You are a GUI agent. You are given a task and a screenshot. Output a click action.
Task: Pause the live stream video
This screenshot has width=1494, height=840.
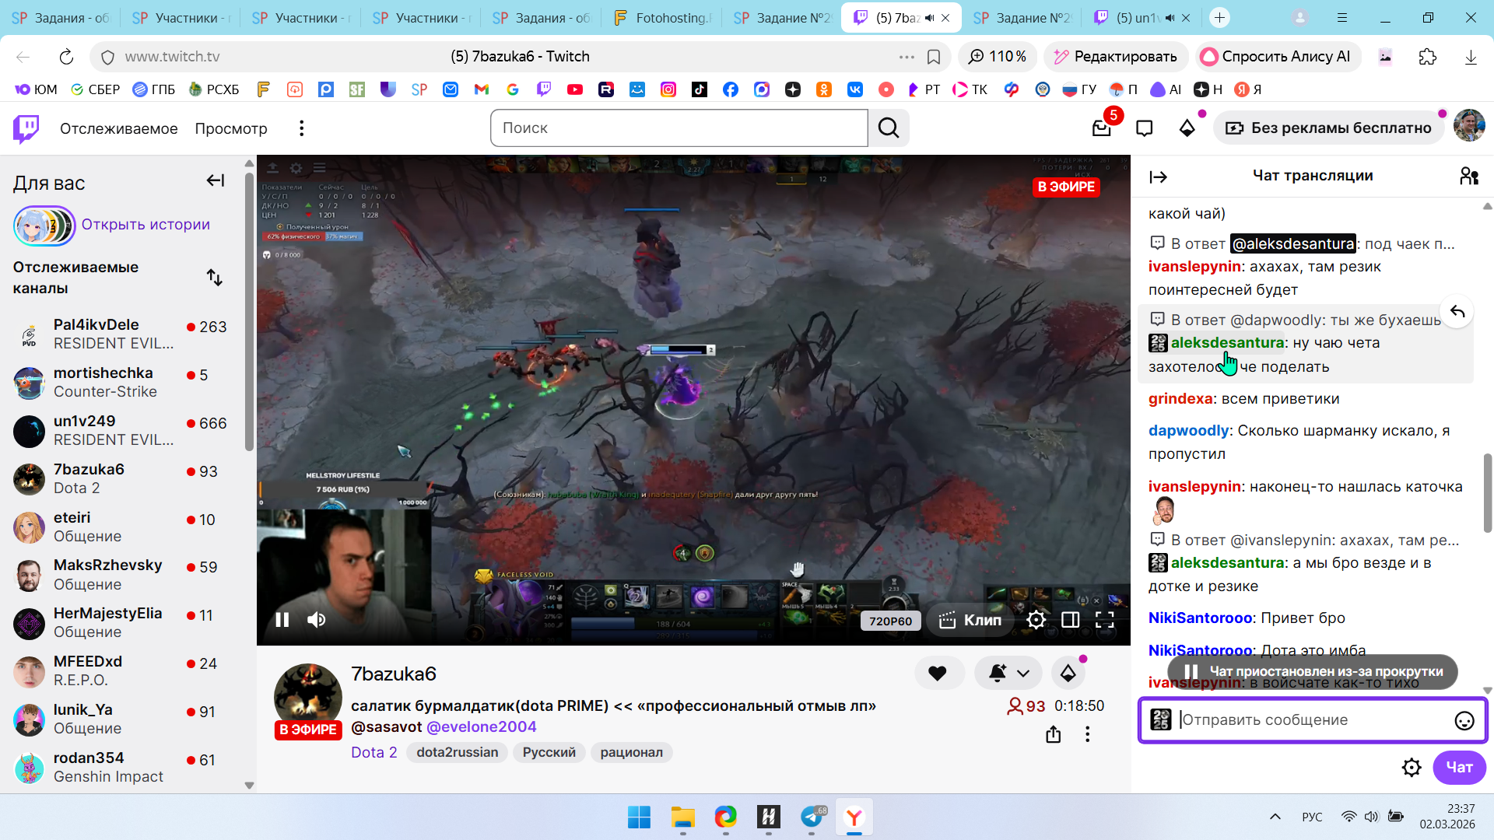click(x=282, y=620)
